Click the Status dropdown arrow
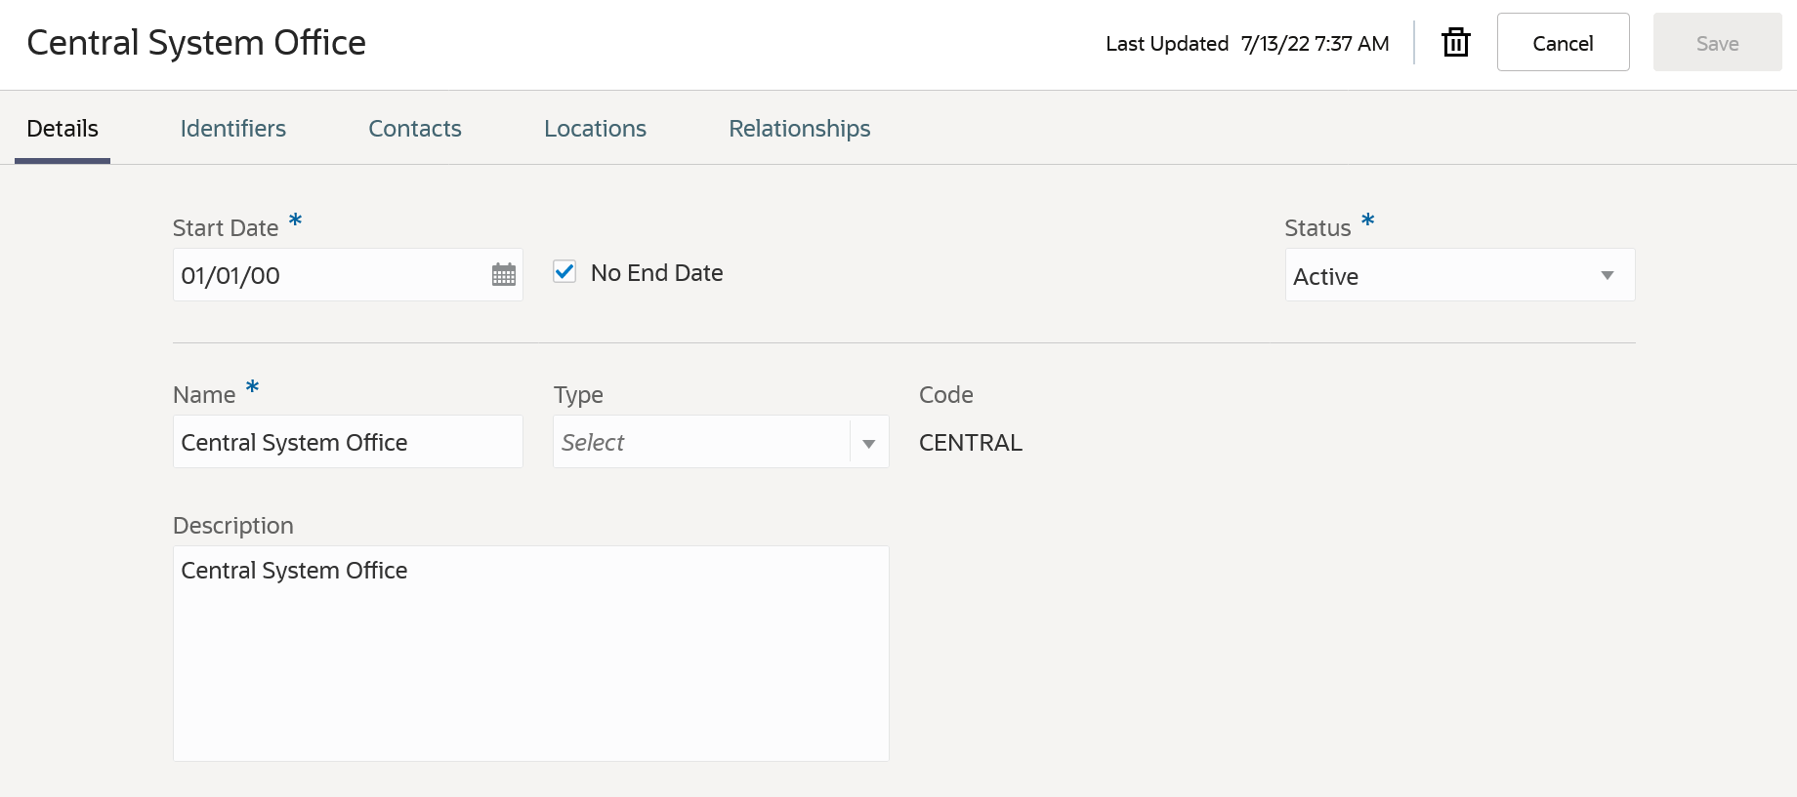The height and width of the screenshot is (797, 1797). (x=1607, y=276)
